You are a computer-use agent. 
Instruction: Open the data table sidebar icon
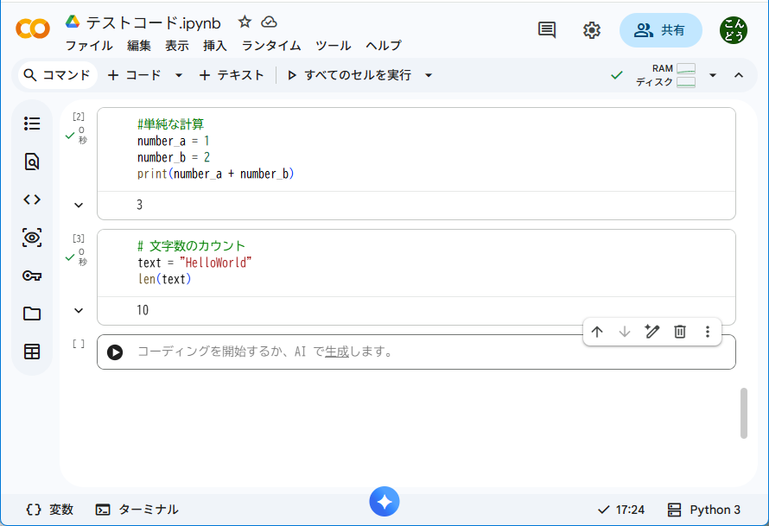click(32, 352)
